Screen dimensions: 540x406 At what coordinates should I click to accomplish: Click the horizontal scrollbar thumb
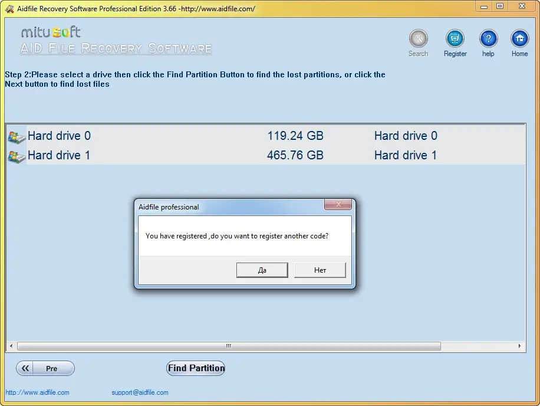click(x=229, y=346)
